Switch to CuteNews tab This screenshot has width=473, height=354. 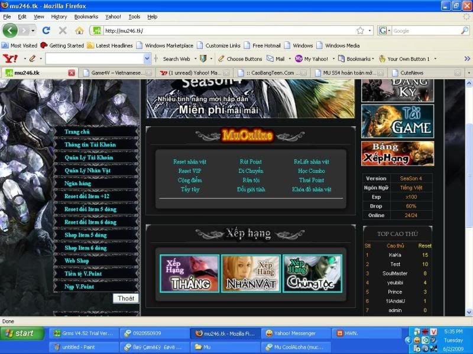coord(427,73)
